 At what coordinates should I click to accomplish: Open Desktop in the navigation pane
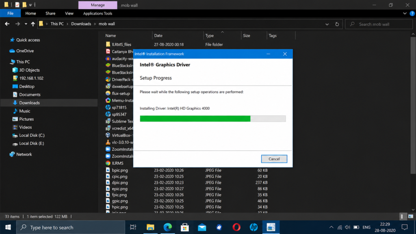point(26,87)
